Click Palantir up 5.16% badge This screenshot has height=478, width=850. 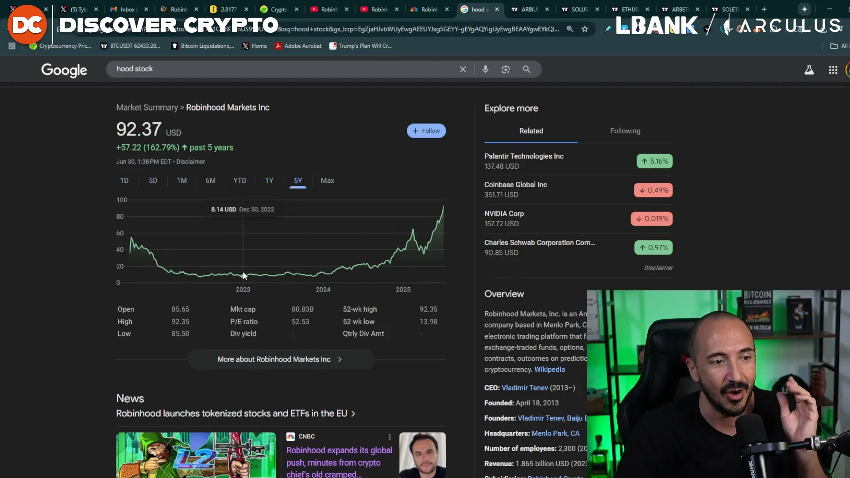[654, 162]
